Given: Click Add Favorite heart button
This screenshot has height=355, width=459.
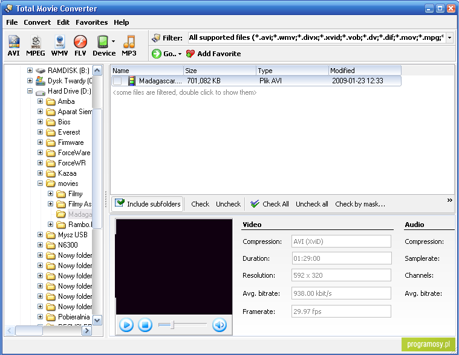Looking at the screenshot, I should 213,54.
